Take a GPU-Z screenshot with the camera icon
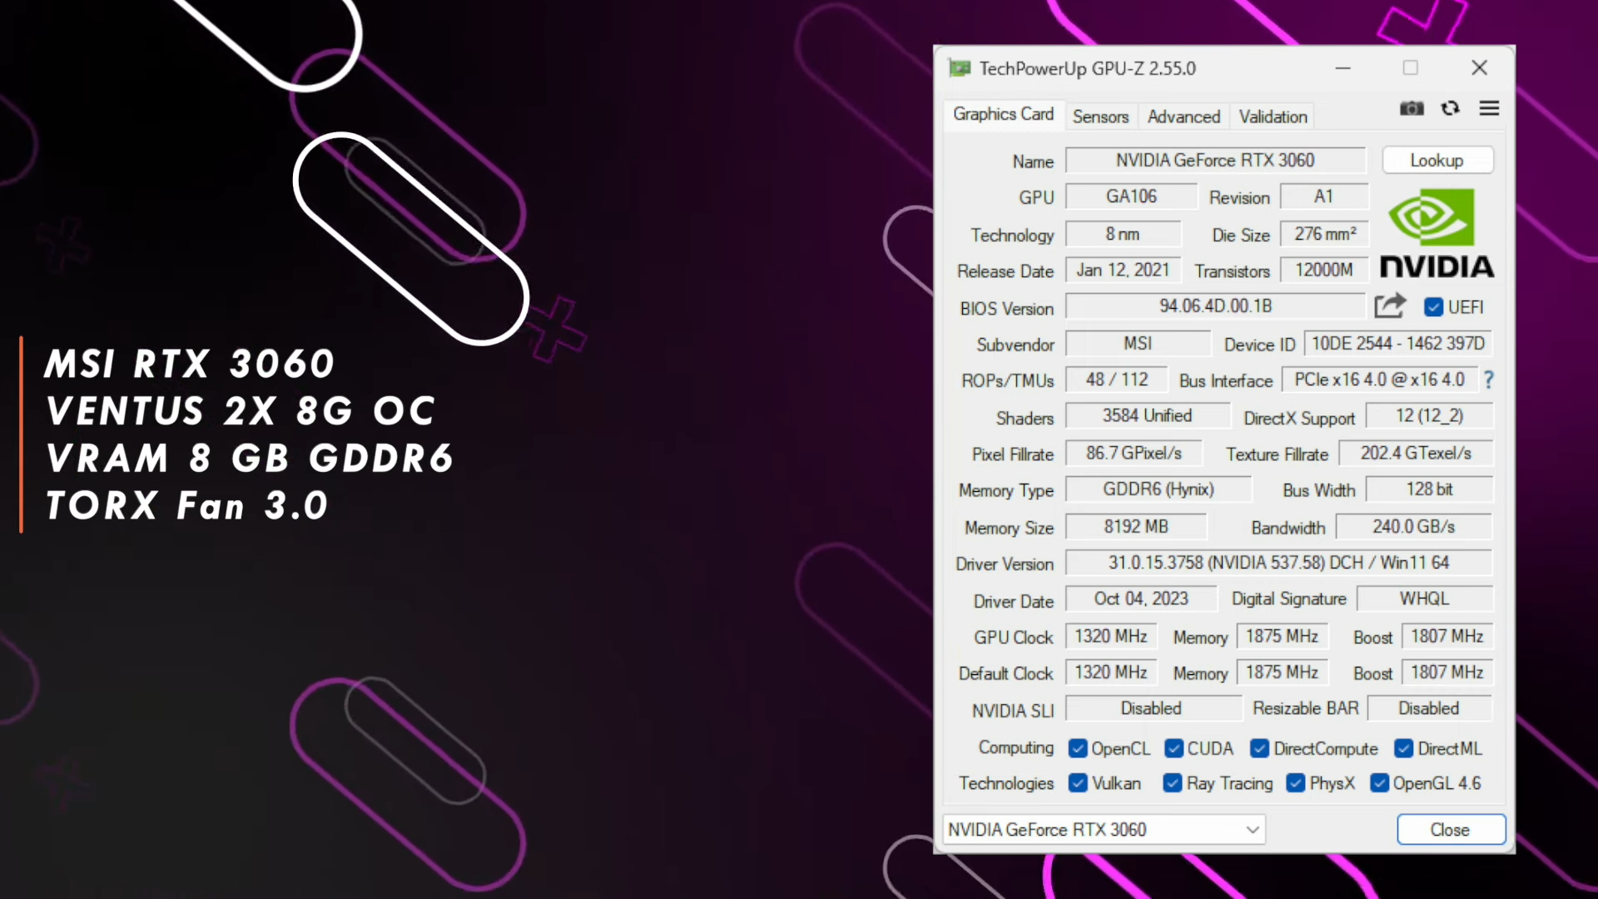1598x899 pixels. coord(1411,108)
